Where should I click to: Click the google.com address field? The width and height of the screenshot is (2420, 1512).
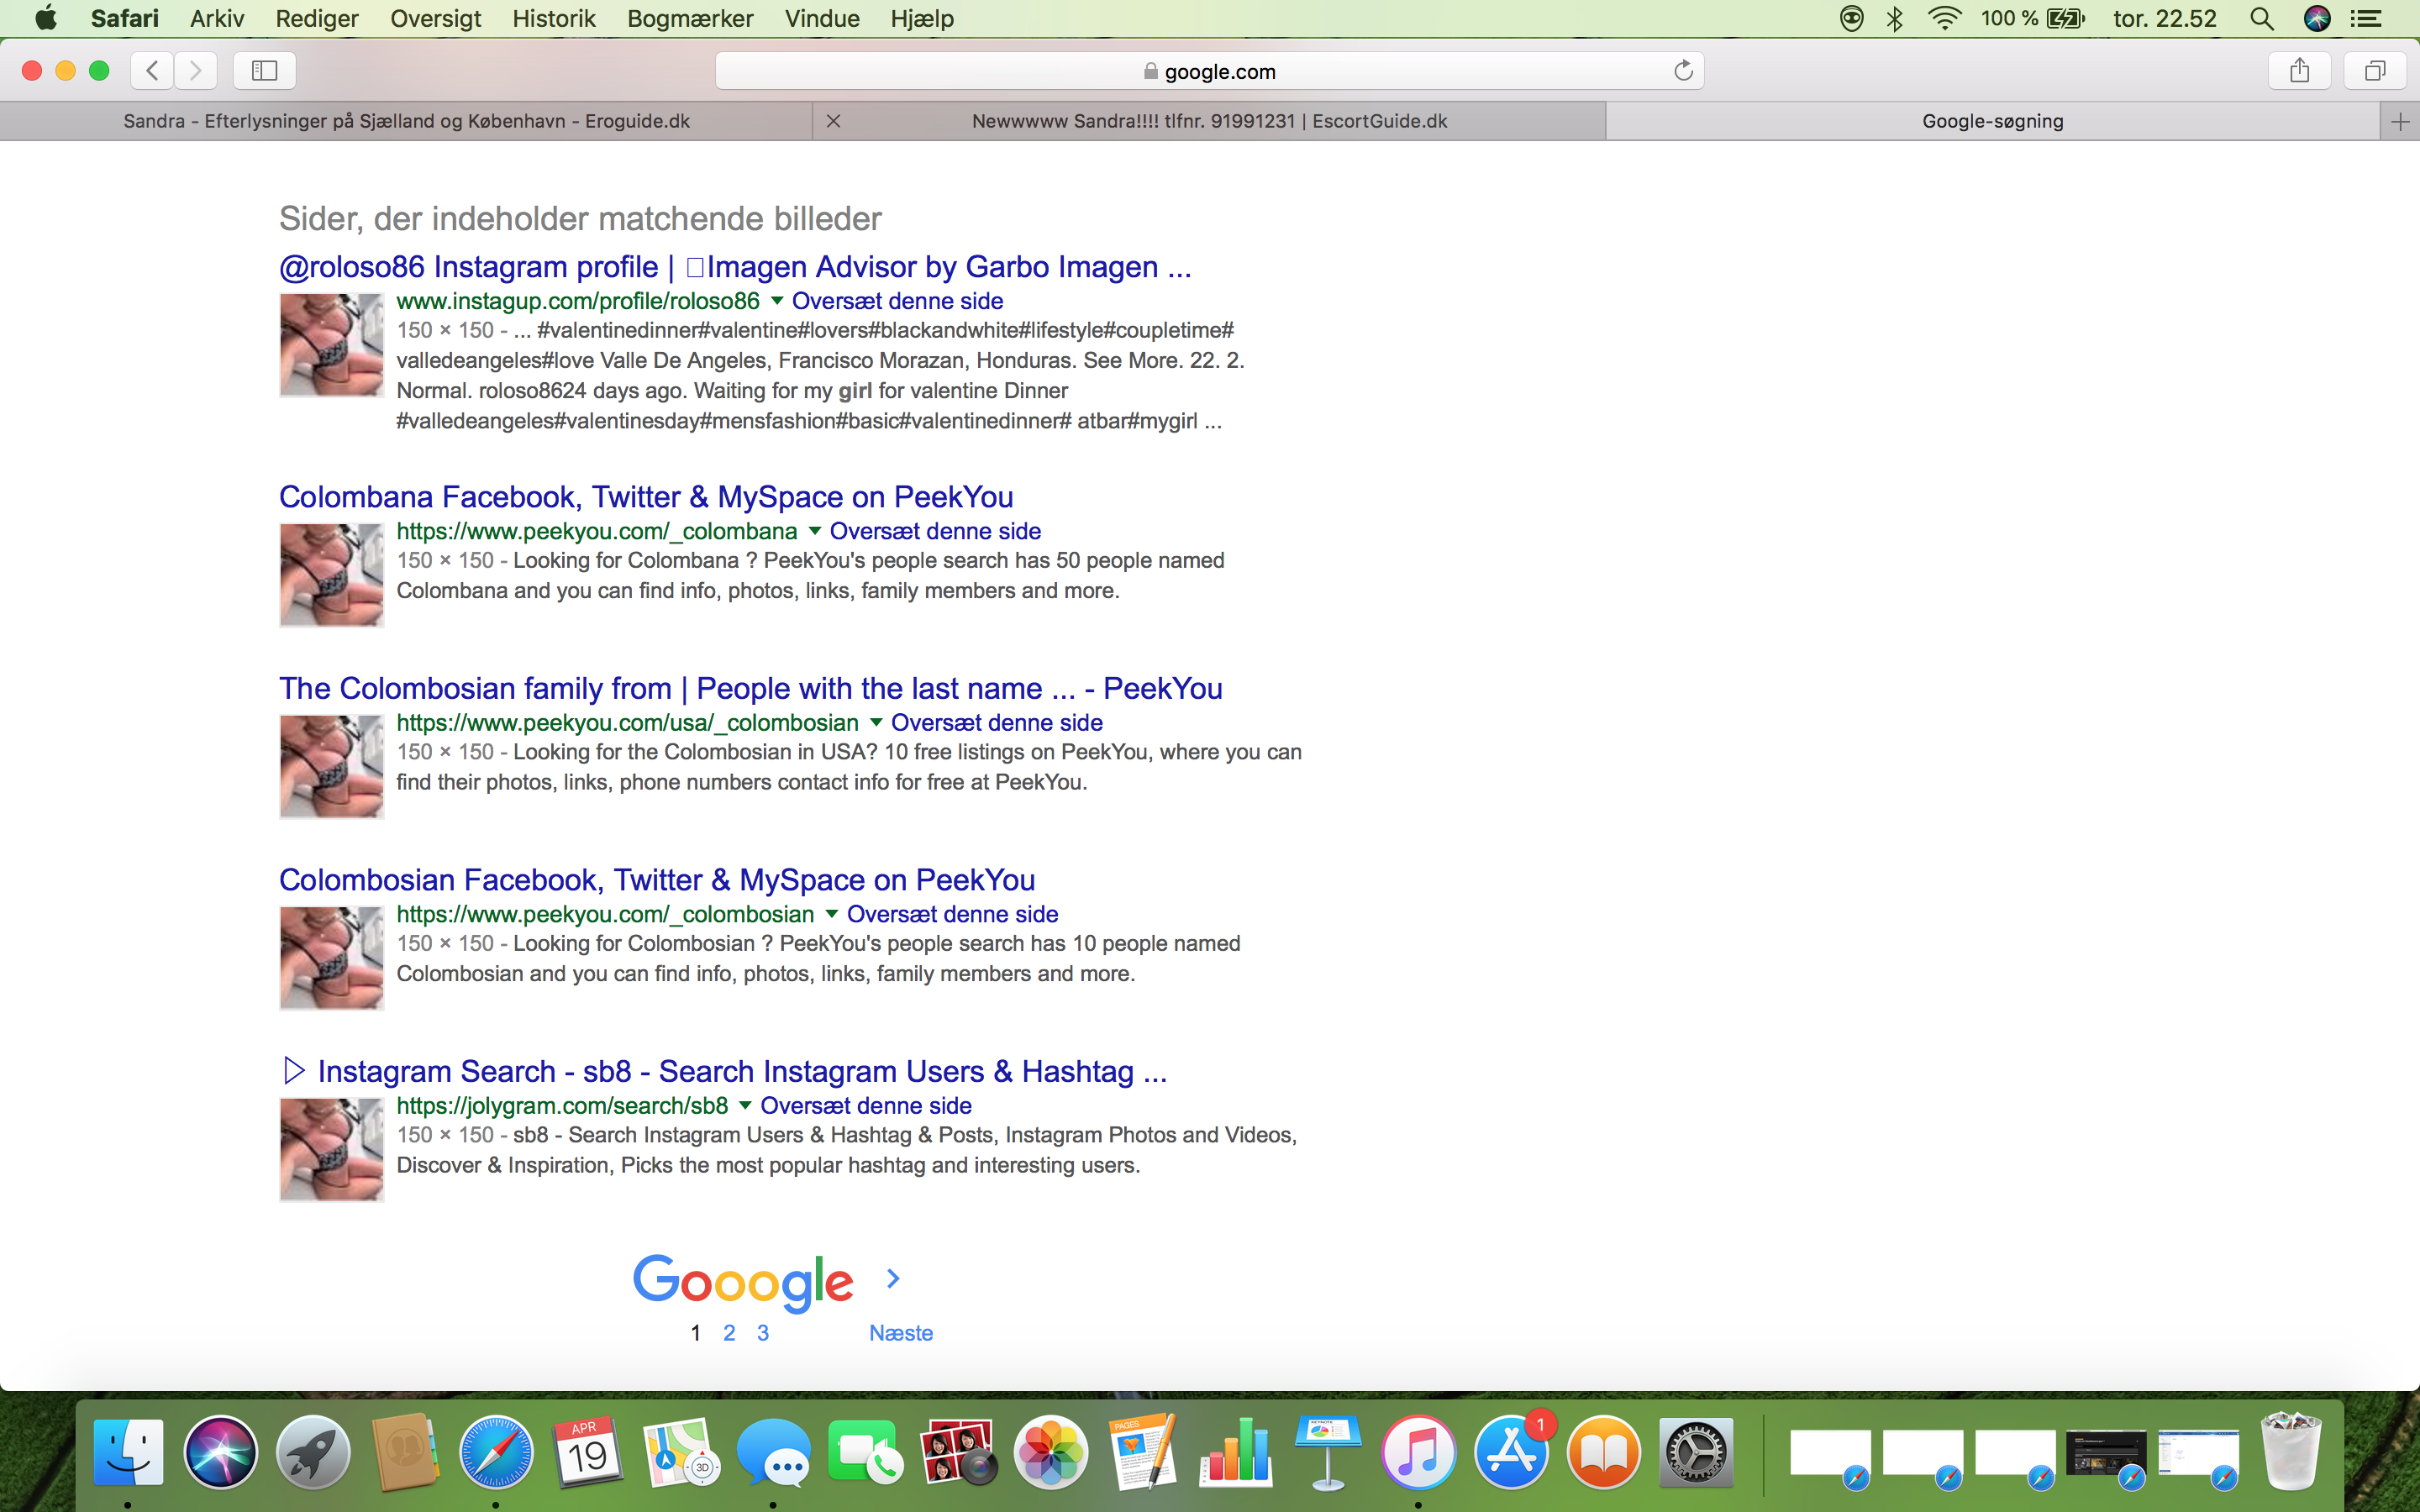(1209, 71)
